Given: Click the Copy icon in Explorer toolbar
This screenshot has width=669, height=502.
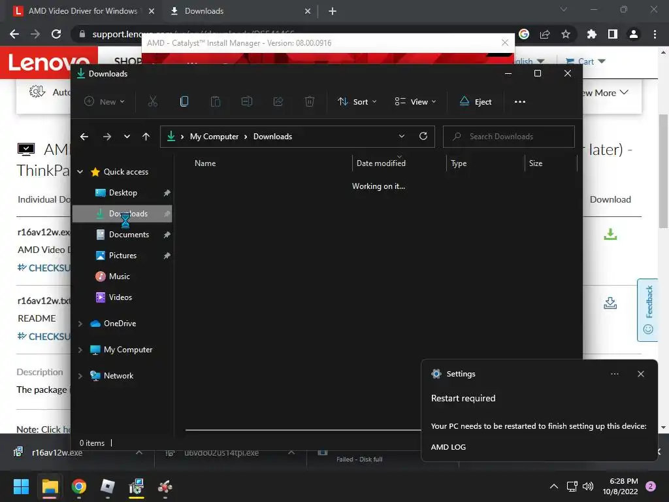Looking at the screenshot, I should [184, 101].
